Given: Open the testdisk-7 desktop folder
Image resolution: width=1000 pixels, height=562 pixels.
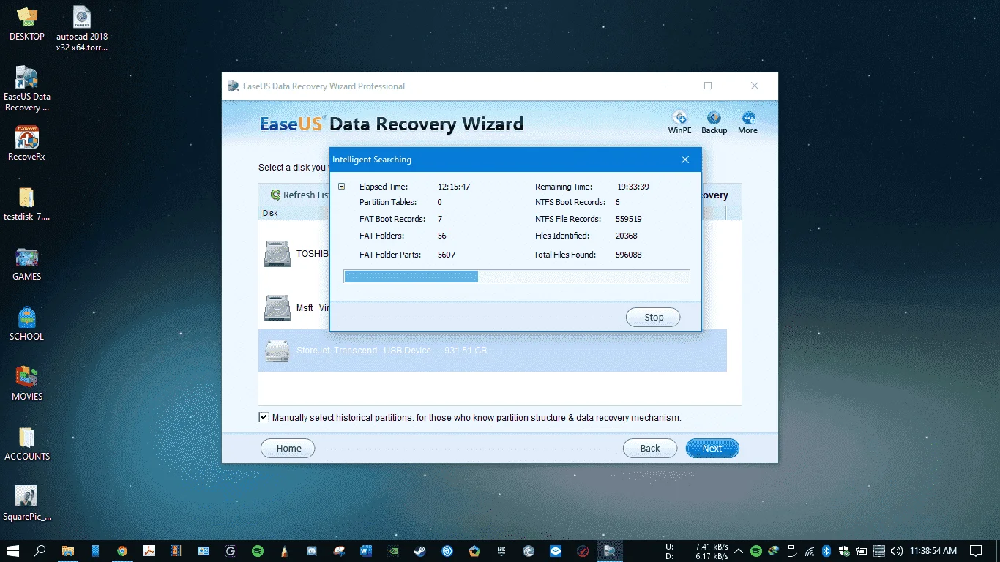Looking at the screenshot, I should click(x=27, y=203).
